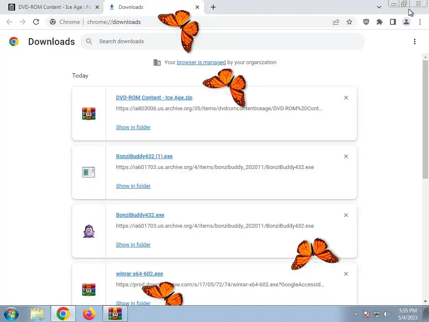This screenshot has height=322, width=429.
Task: Open the tab search dropdown arrow
Action: click(379, 7)
